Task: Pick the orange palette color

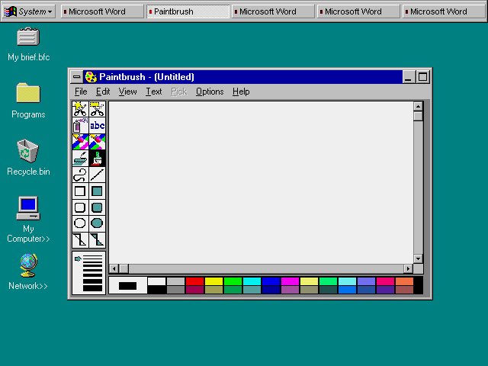Action: (x=404, y=281)
